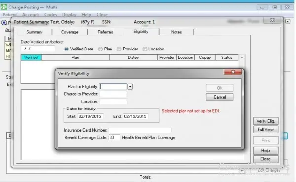
Task: Click the Dates column header
Action: pyautogui.click(x=133, y=57)
